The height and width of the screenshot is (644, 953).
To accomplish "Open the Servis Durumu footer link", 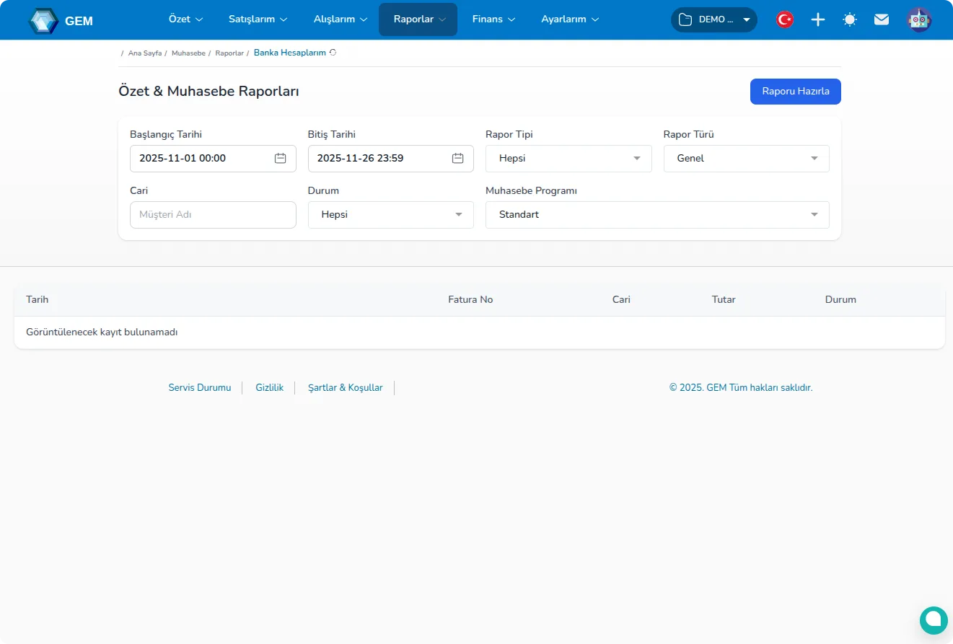I will click(200, 388).
